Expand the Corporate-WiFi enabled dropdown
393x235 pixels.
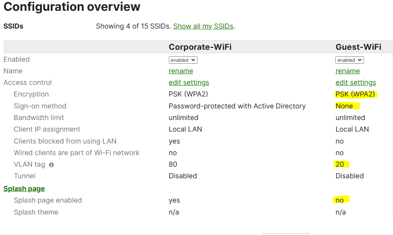183,60
